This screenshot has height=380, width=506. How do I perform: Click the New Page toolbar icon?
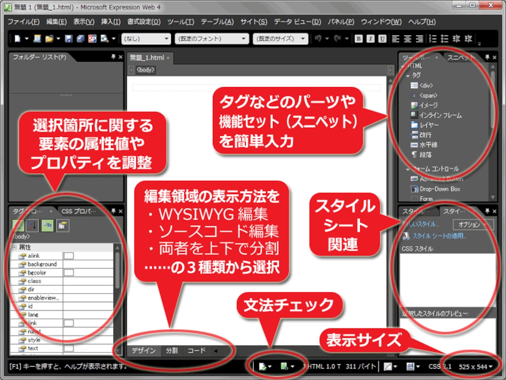[x=18, y=39]
